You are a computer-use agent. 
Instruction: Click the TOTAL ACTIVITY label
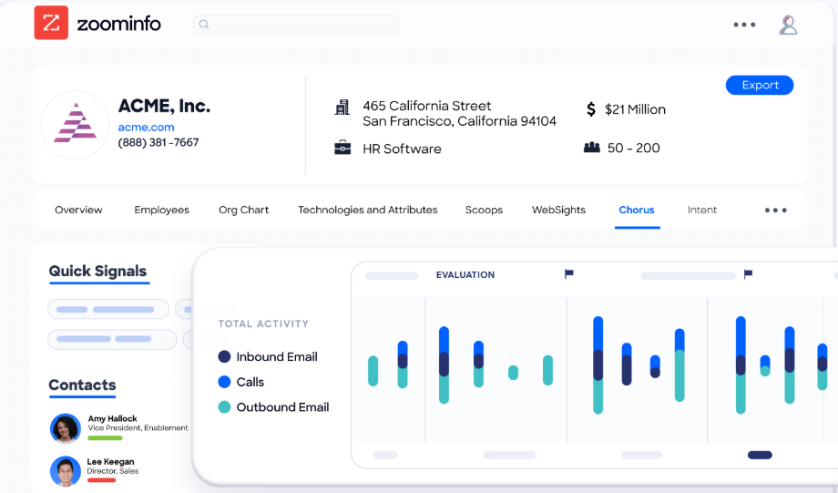coord(263,324)
